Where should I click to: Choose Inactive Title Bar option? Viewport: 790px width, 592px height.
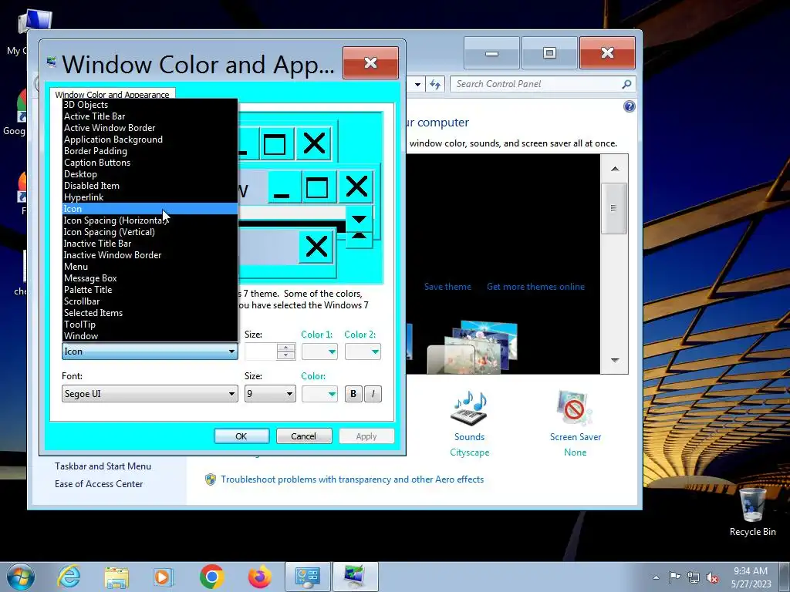click(x=150, y=244)
